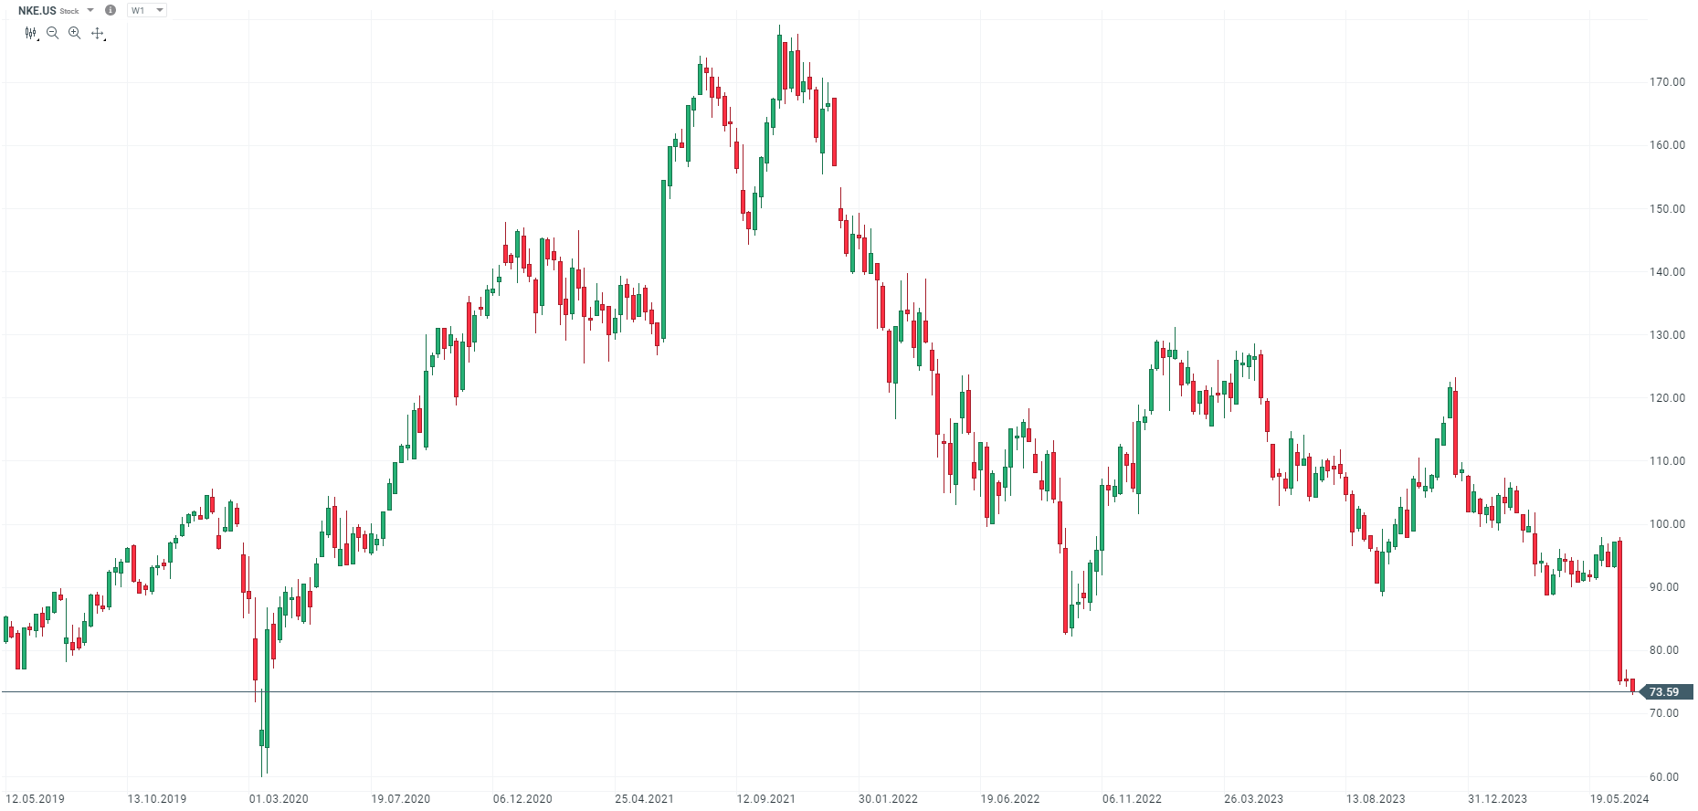Zoom out the chart
Viewport: 1698px width, 811px height.
point(52,33)
